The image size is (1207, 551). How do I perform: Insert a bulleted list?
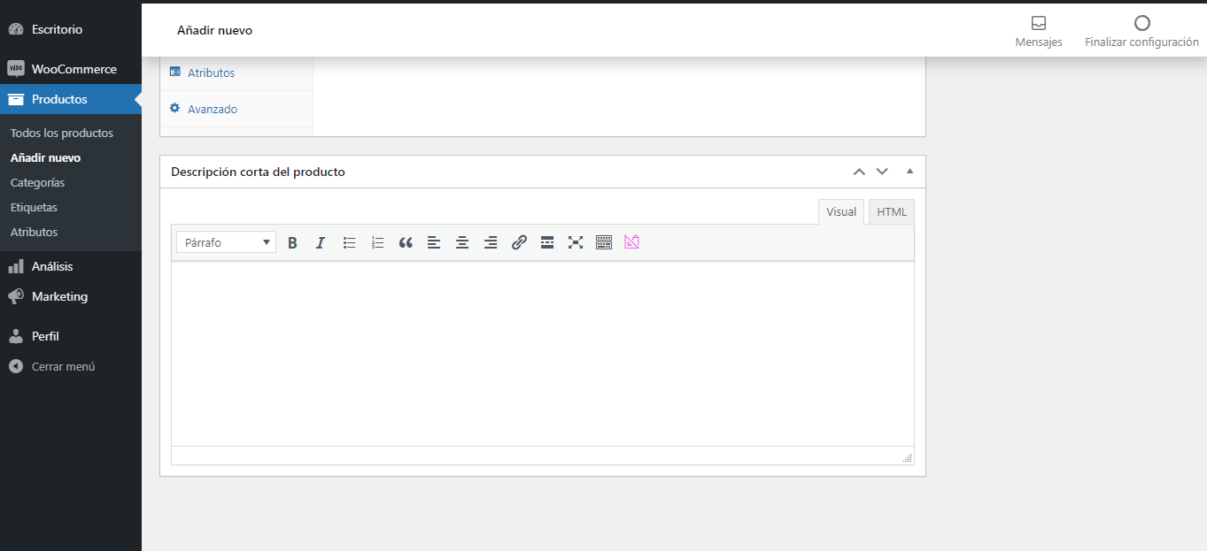pos(349,241)
